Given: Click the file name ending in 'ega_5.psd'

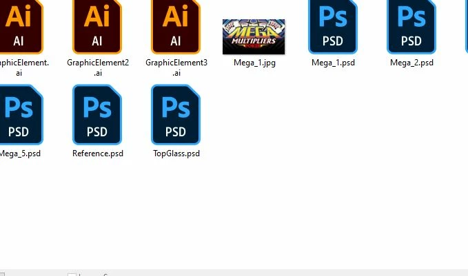Looking at the screenshot, I should [x=20, y=153].
